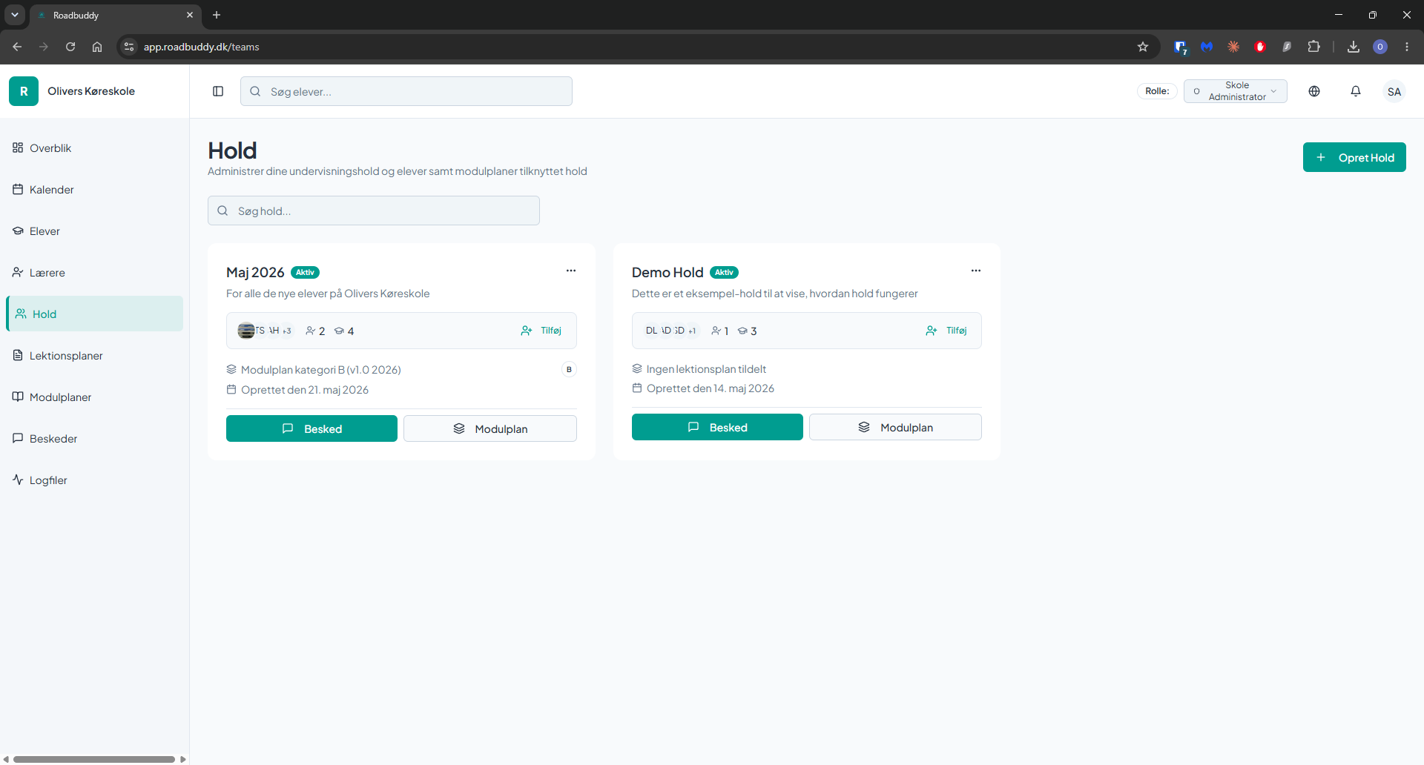Open the SA user avatar menu

click(x=1394, y=91)
